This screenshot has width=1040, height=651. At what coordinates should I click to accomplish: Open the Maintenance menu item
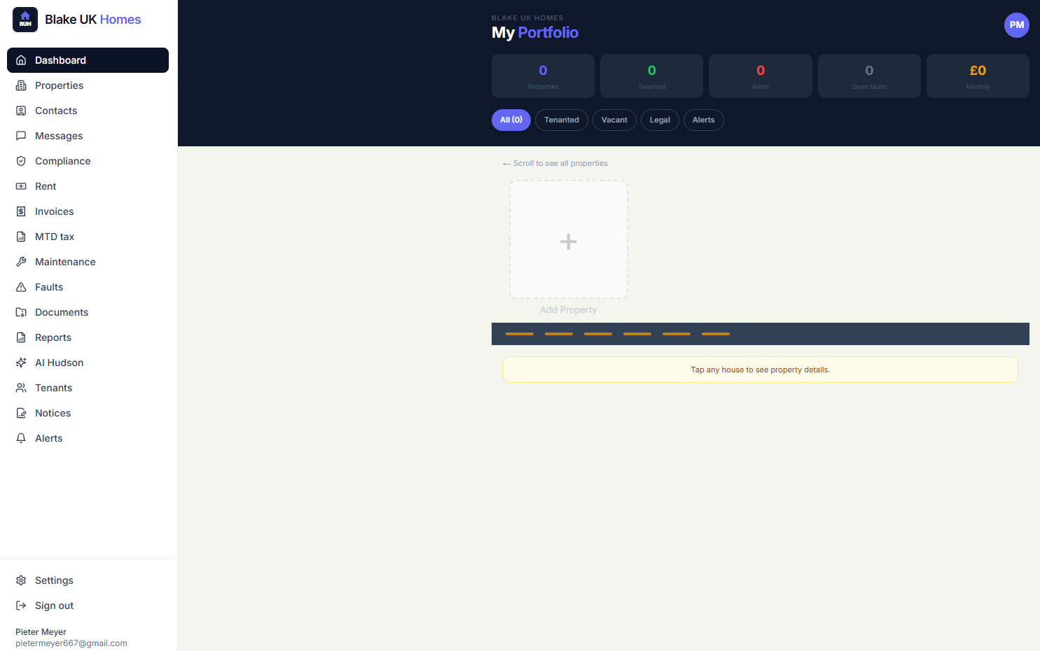point(88,262)
